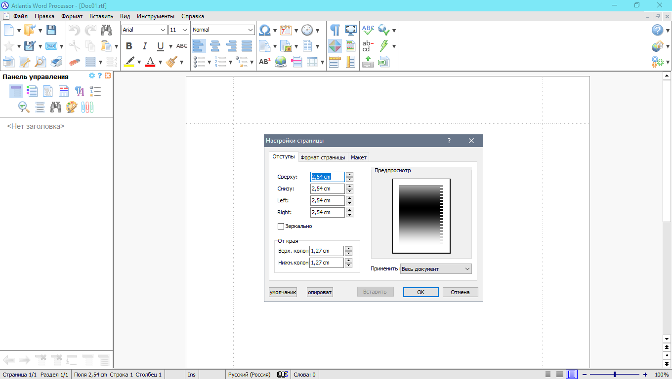Open Control panel settings gear icon
Image resolution: width=672 pixels, height=379 pixels.
91,76
